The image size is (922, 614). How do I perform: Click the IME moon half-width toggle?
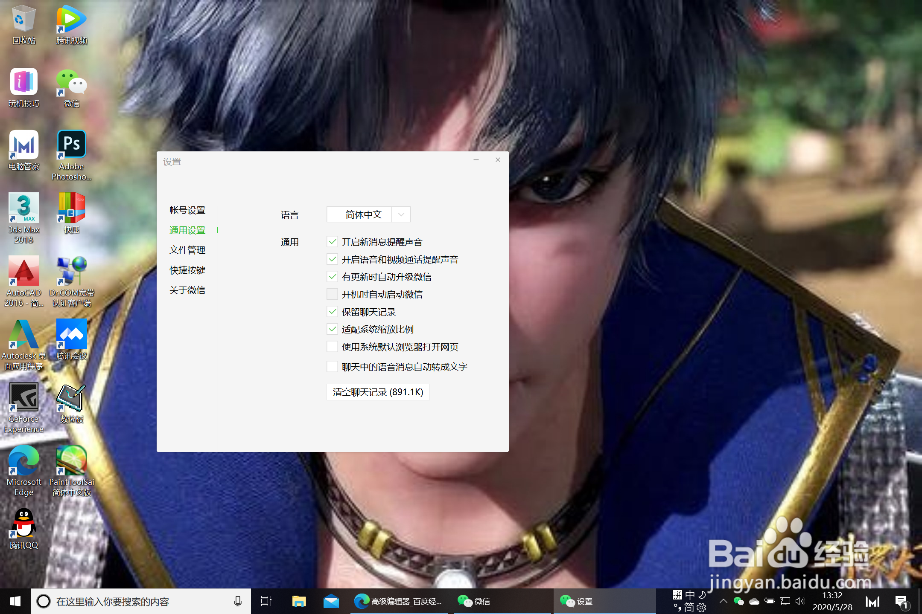[702, 595]
